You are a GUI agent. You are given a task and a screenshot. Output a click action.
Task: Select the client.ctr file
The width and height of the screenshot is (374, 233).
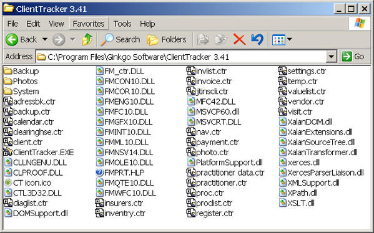click(23, 142)
